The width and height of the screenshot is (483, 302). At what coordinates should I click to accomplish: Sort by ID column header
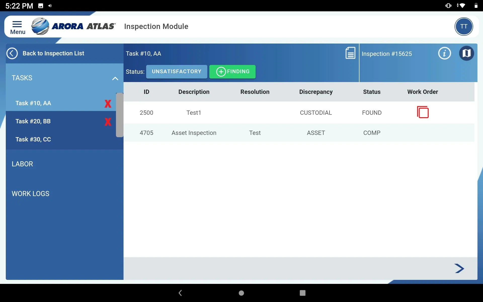(x=146, y=92)
